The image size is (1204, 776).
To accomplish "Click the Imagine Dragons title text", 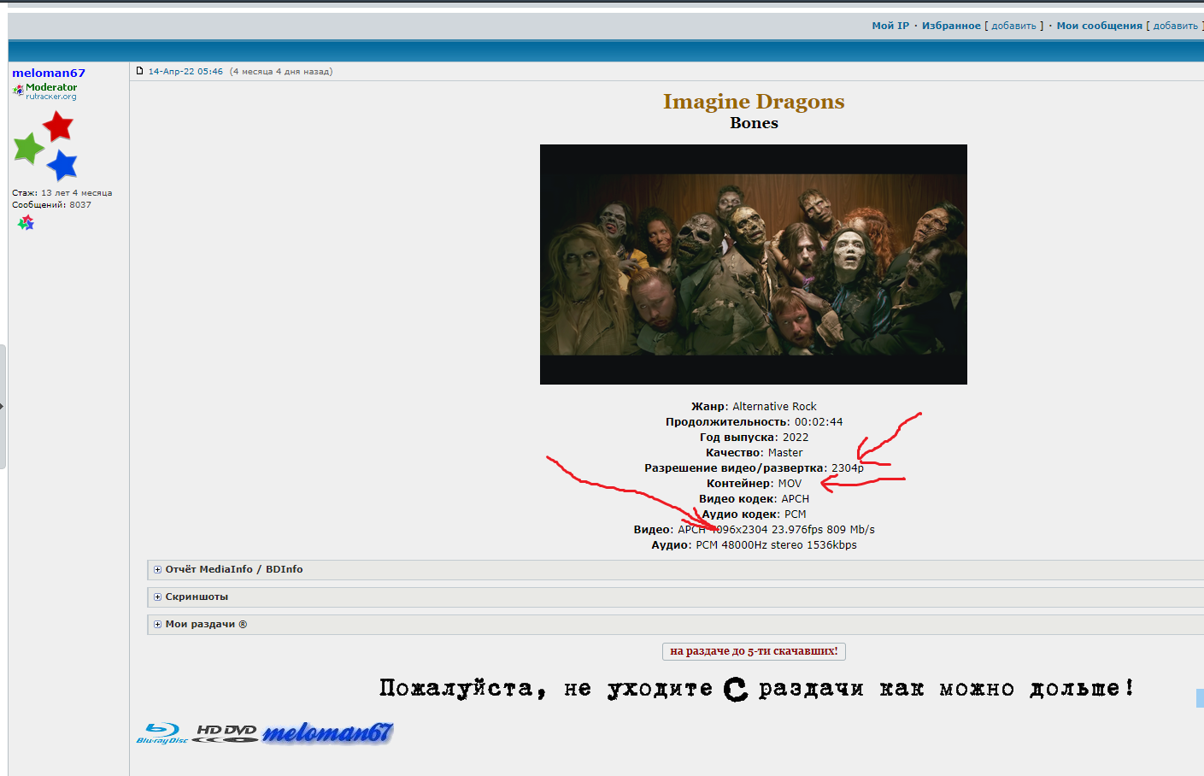I will click(754, 102).
